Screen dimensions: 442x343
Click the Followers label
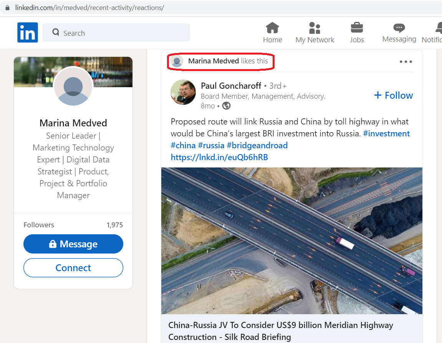point(39,225)
